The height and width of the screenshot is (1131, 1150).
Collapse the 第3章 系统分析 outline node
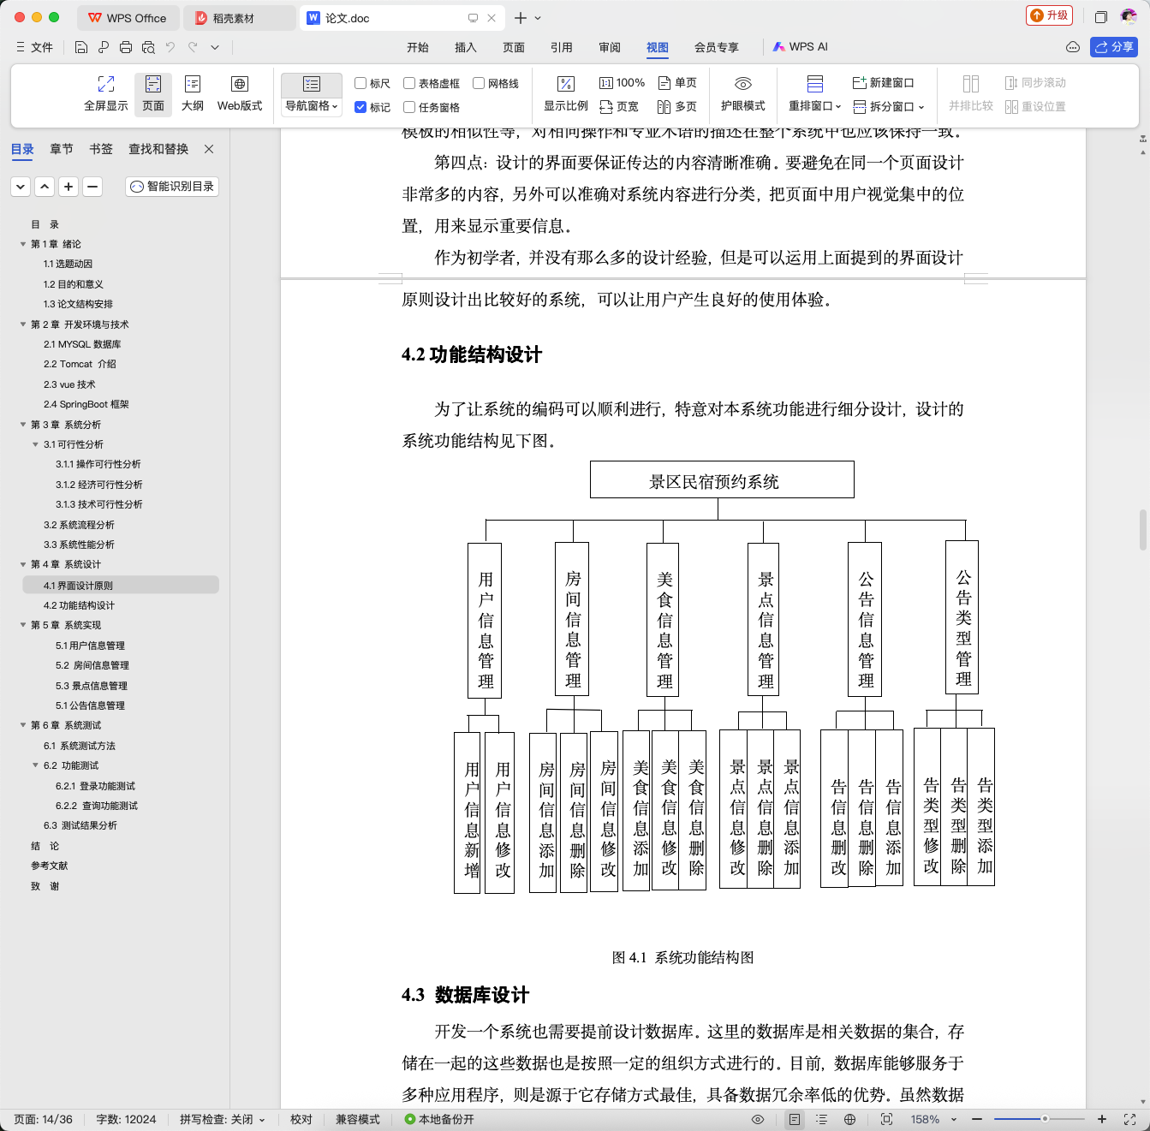point(23,425)
